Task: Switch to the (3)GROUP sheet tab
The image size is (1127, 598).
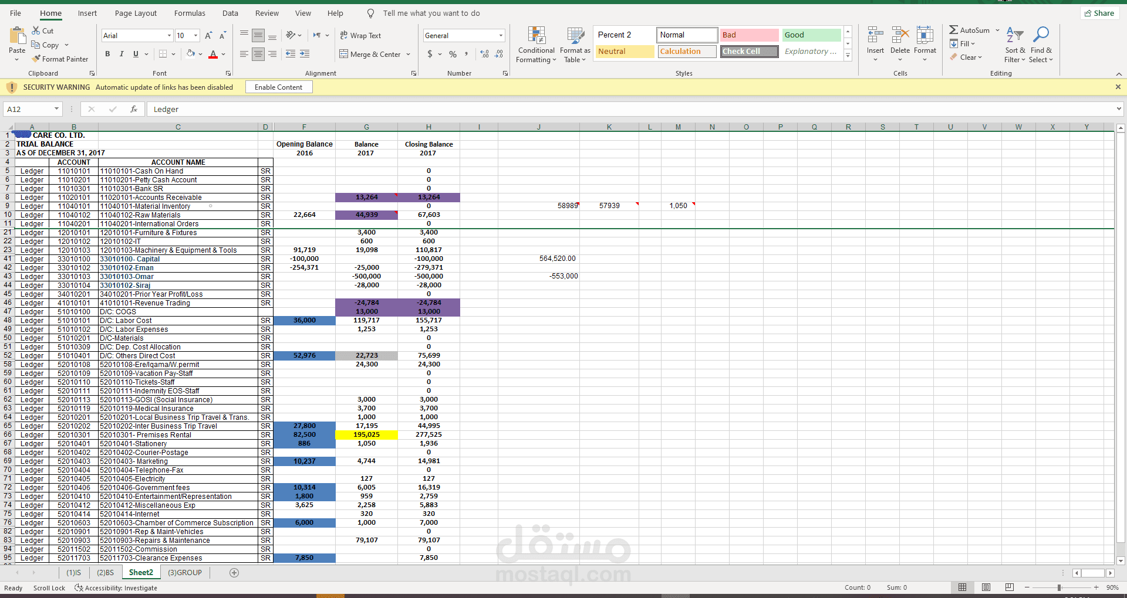Action: coord(185,573)
